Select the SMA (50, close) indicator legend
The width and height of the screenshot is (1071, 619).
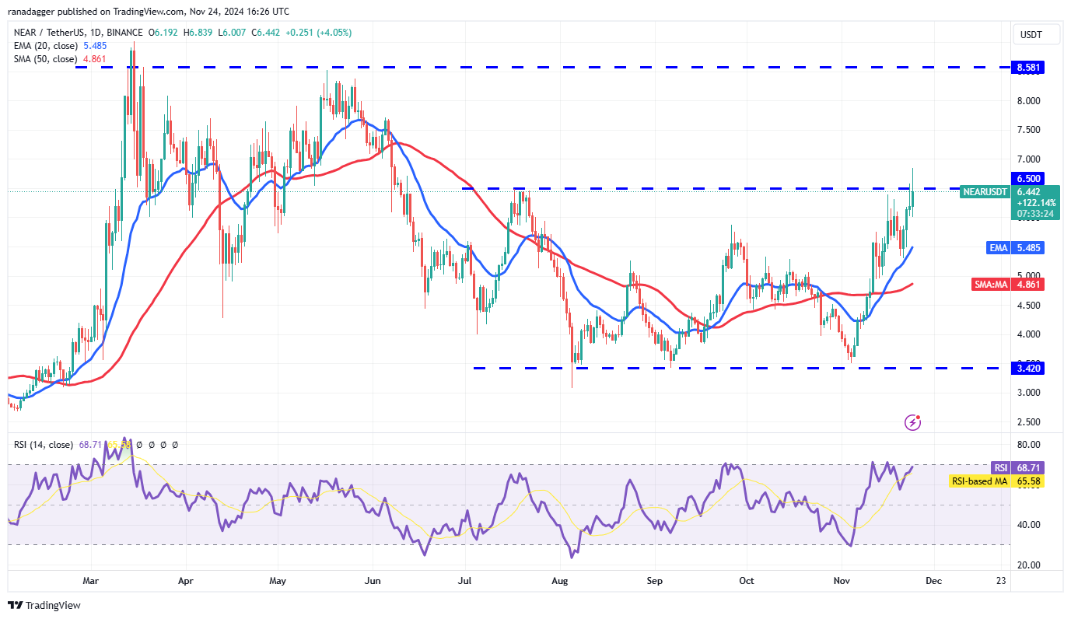tap(43, 58)
